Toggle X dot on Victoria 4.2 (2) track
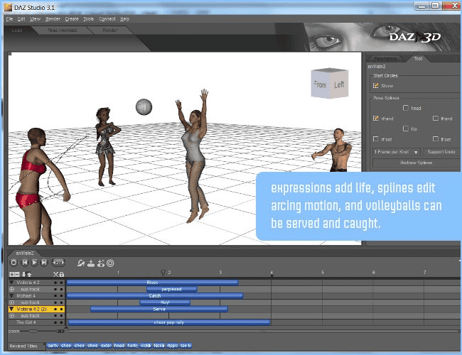Screen dimensions: 462x355 point(55,309)
